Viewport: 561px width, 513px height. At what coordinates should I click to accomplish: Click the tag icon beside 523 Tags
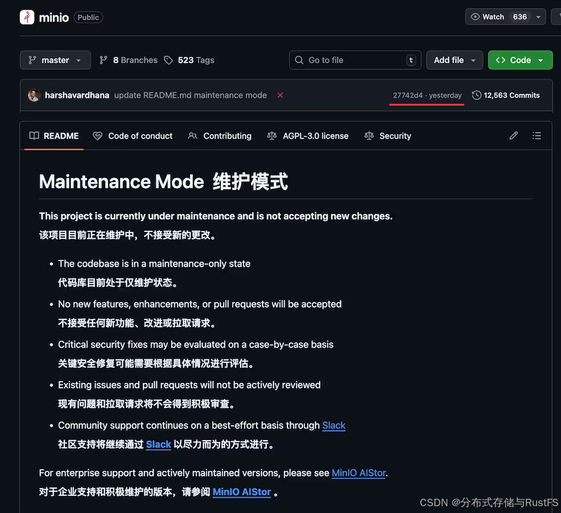pos(168,60)
